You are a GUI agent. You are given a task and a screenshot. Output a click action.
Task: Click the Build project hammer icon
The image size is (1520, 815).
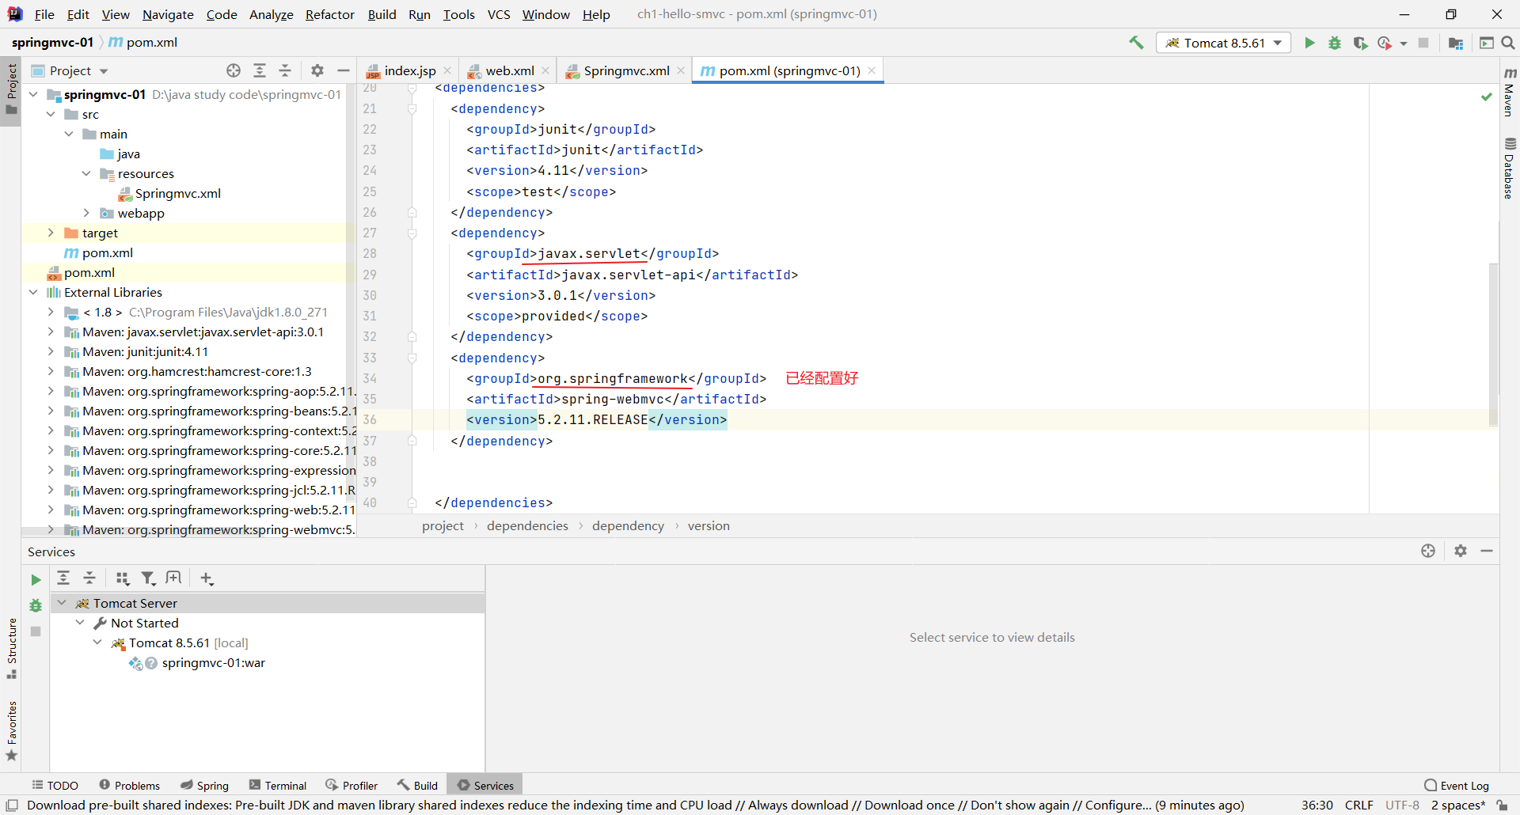coord(1136,43)
